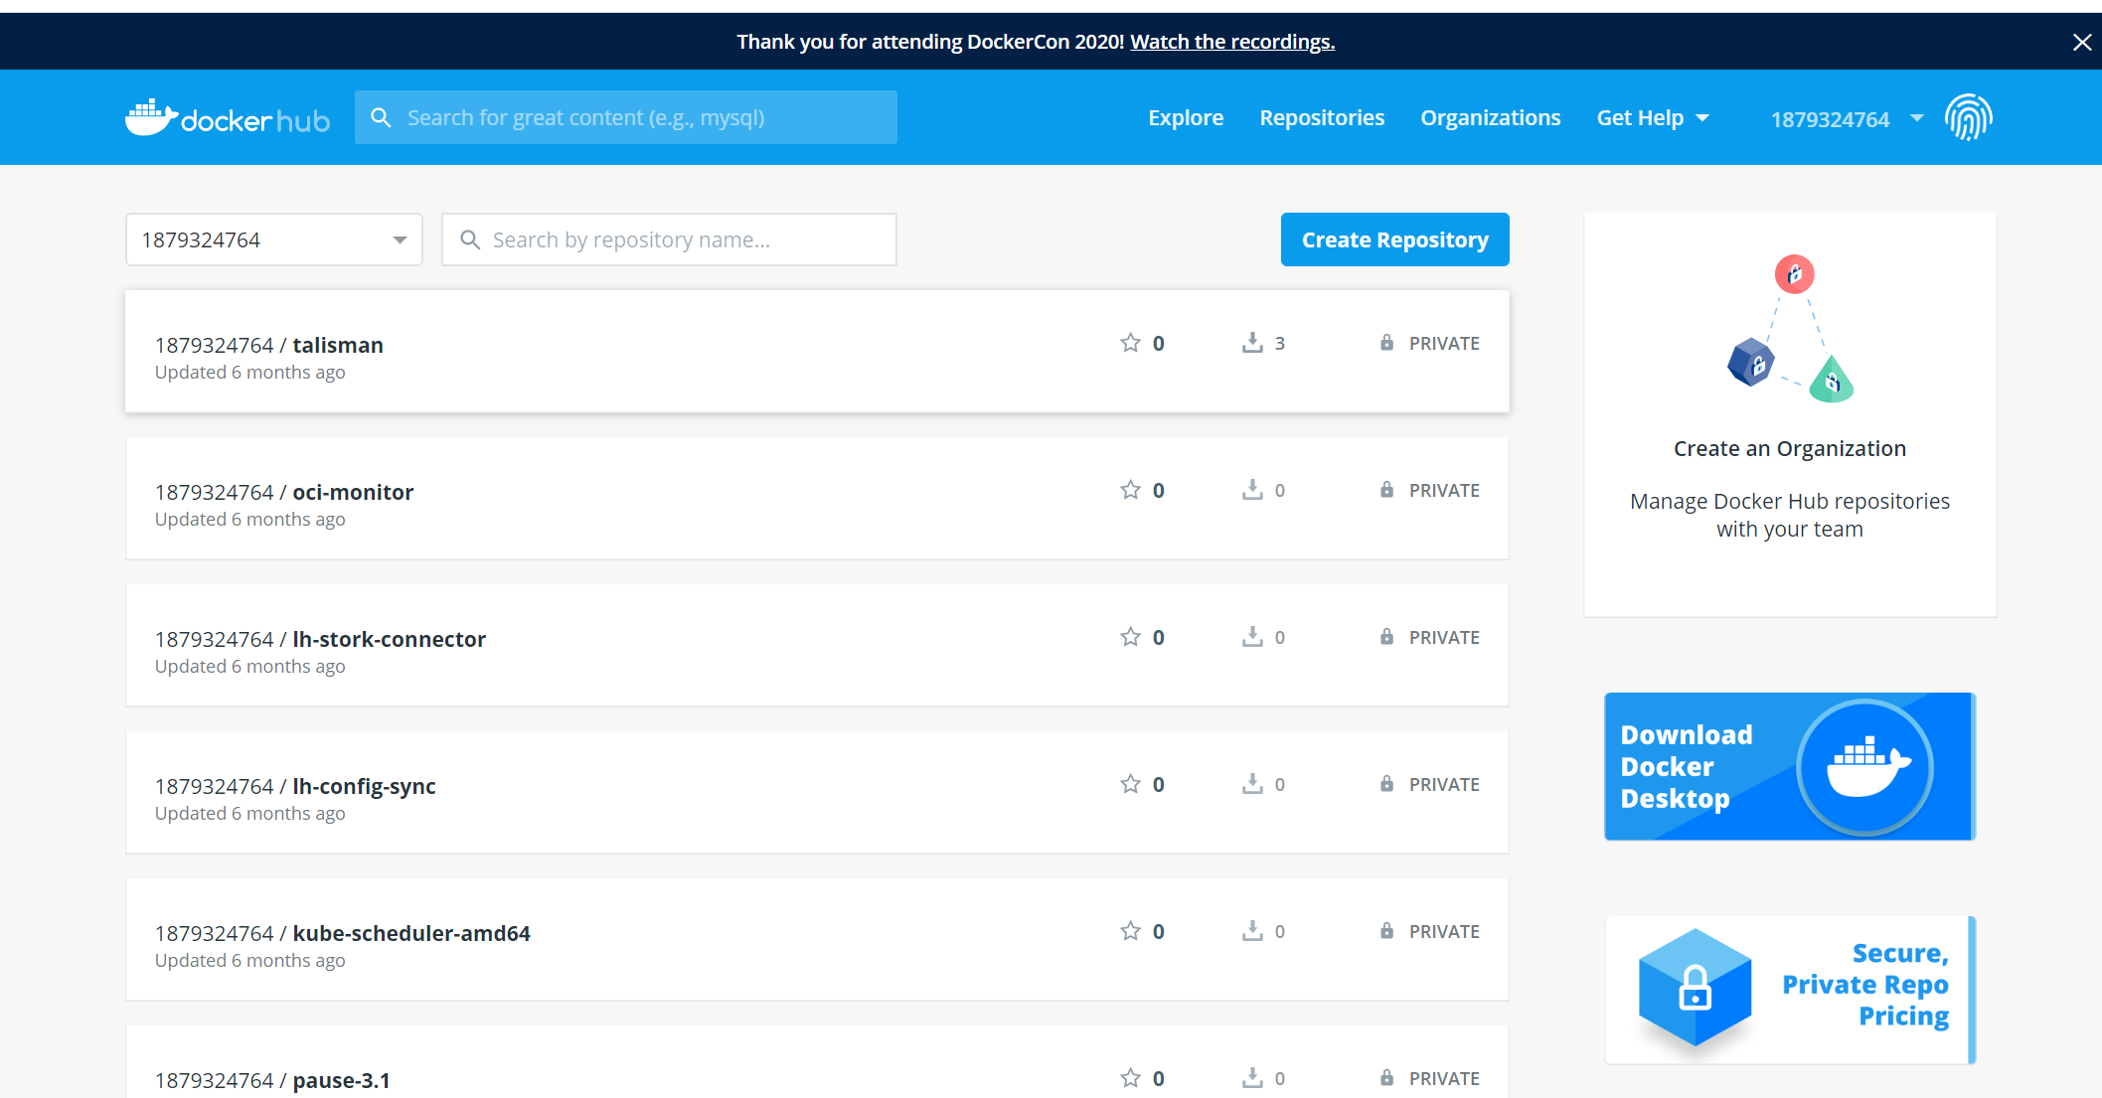Click the download icon for lh-stork-connector
Image resolution: width=2102 pixels, height=1098 pixels.
(1252, 637)
